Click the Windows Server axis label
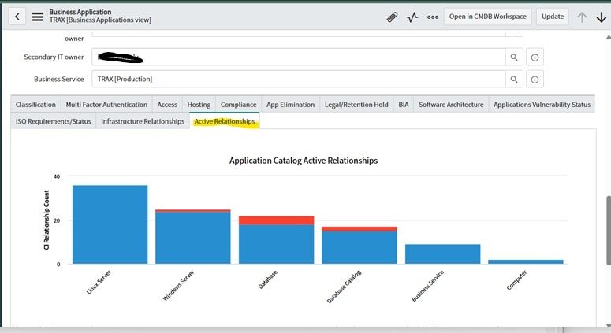611x333 pixels. (178, 285)
